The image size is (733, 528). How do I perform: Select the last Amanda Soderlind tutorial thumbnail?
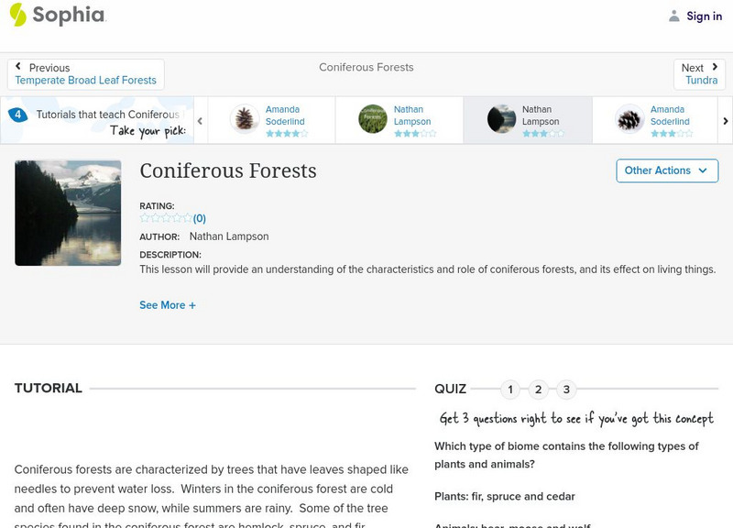pos(629,119)
